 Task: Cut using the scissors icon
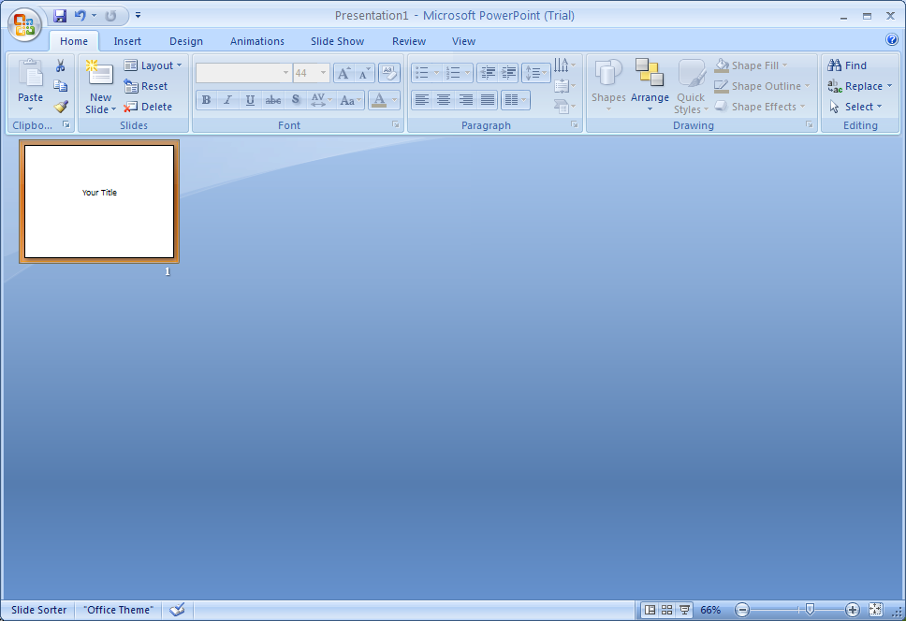click(61, 65)
